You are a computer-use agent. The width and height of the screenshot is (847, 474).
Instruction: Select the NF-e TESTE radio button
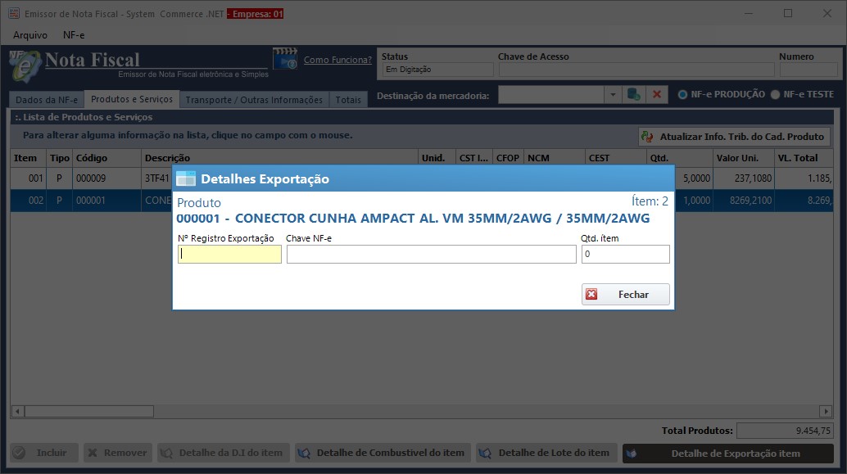[x=775, y=94]
